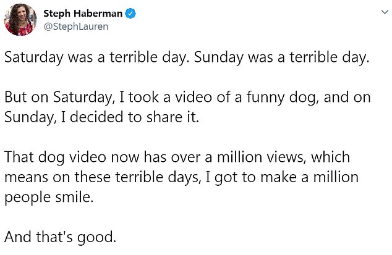392x255 pixels.
Task: Open the Steph Haberman display name link
Action: [83, 14]
